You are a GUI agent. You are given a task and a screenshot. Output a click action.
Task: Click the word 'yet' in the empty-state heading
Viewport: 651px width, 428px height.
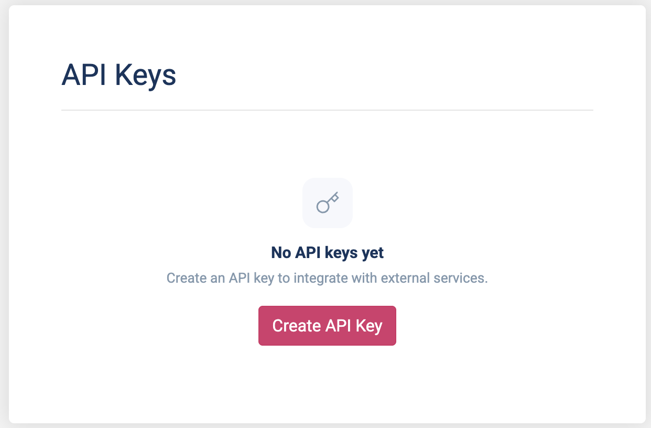(x=372, y=253)
